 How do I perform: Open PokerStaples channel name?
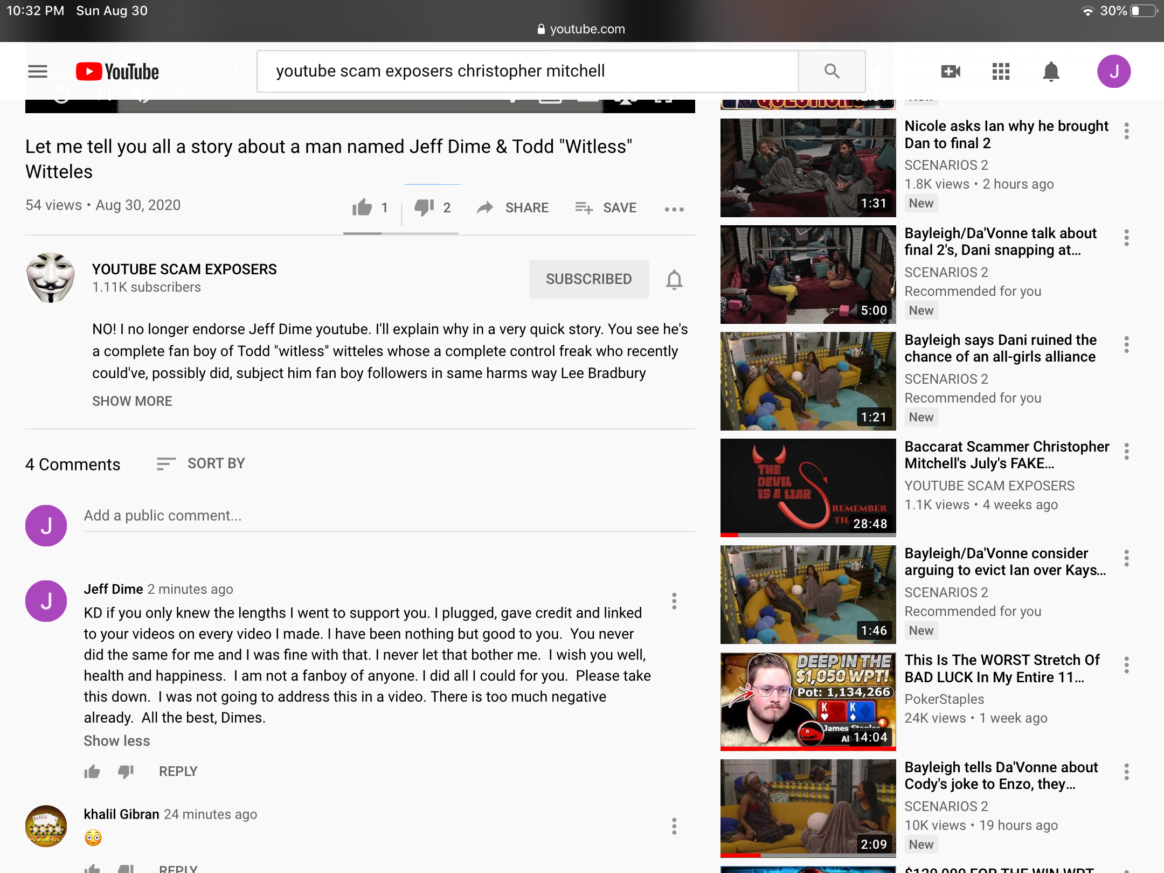coord(944,699)
